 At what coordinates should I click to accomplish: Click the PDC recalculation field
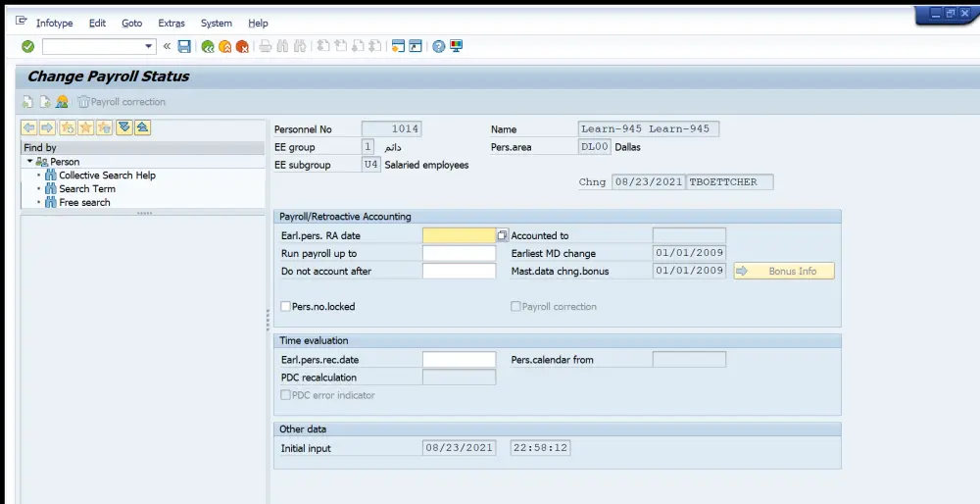(x=460, y=378)
